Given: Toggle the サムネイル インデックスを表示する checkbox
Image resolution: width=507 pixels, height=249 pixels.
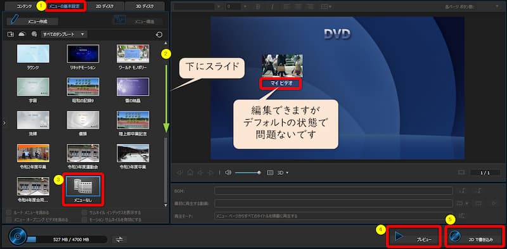Looking at the screenshot, I should click(85, 212).
